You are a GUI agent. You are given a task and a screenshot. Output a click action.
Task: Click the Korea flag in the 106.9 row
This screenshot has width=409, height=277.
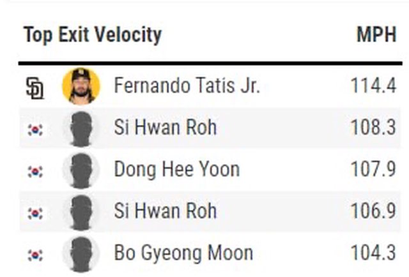click(x=35, y=213)
